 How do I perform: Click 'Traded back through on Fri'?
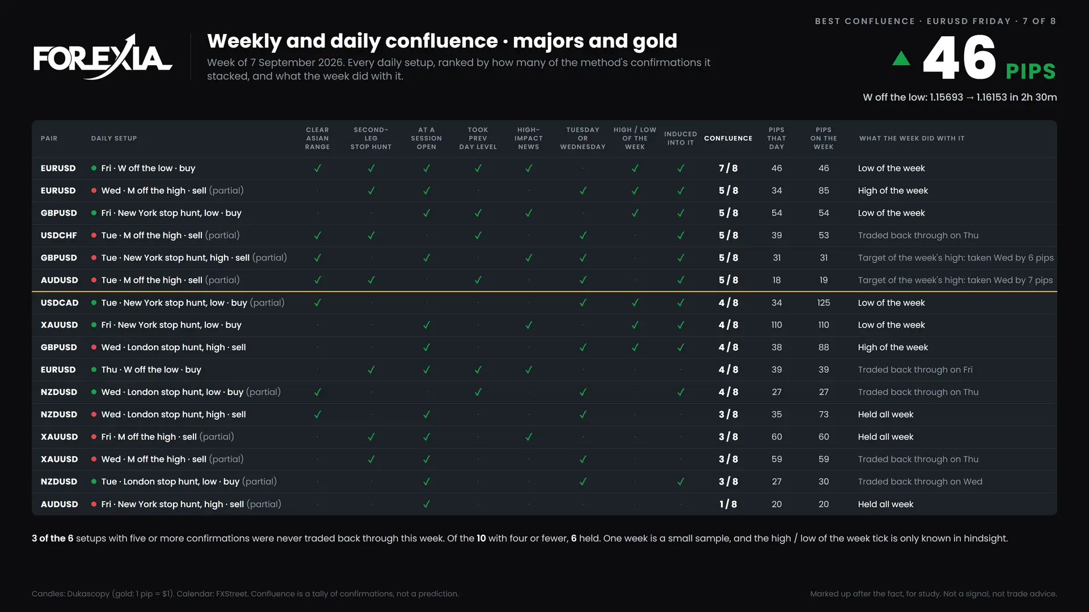tap(915, 369)
